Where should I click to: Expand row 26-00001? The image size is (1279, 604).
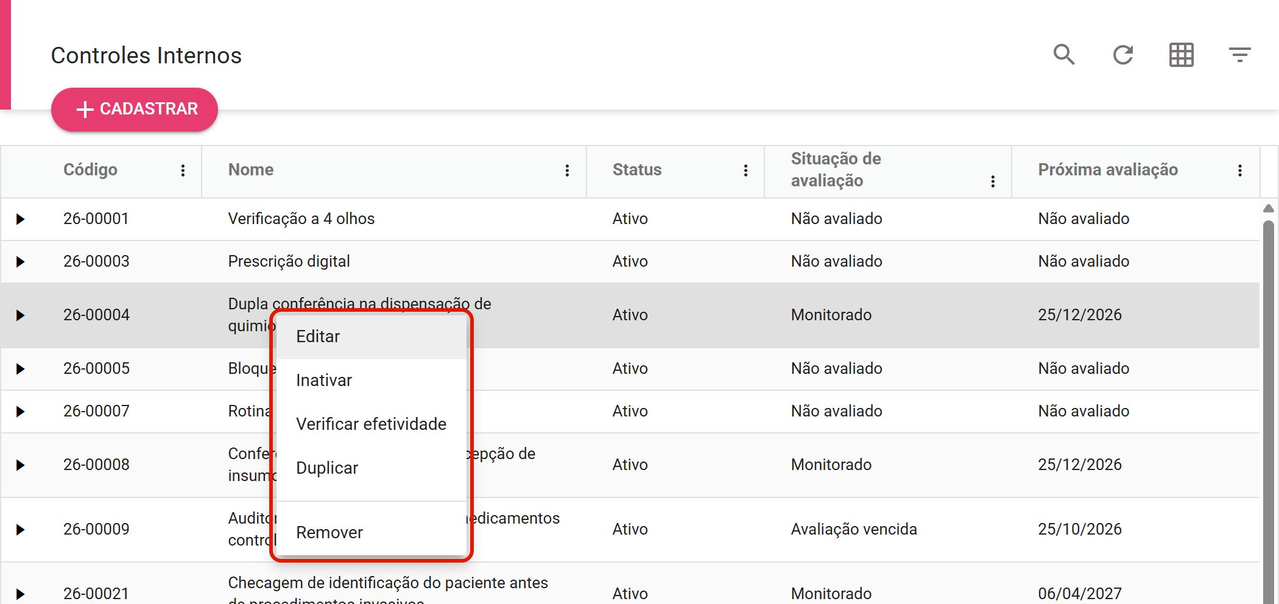21,219
